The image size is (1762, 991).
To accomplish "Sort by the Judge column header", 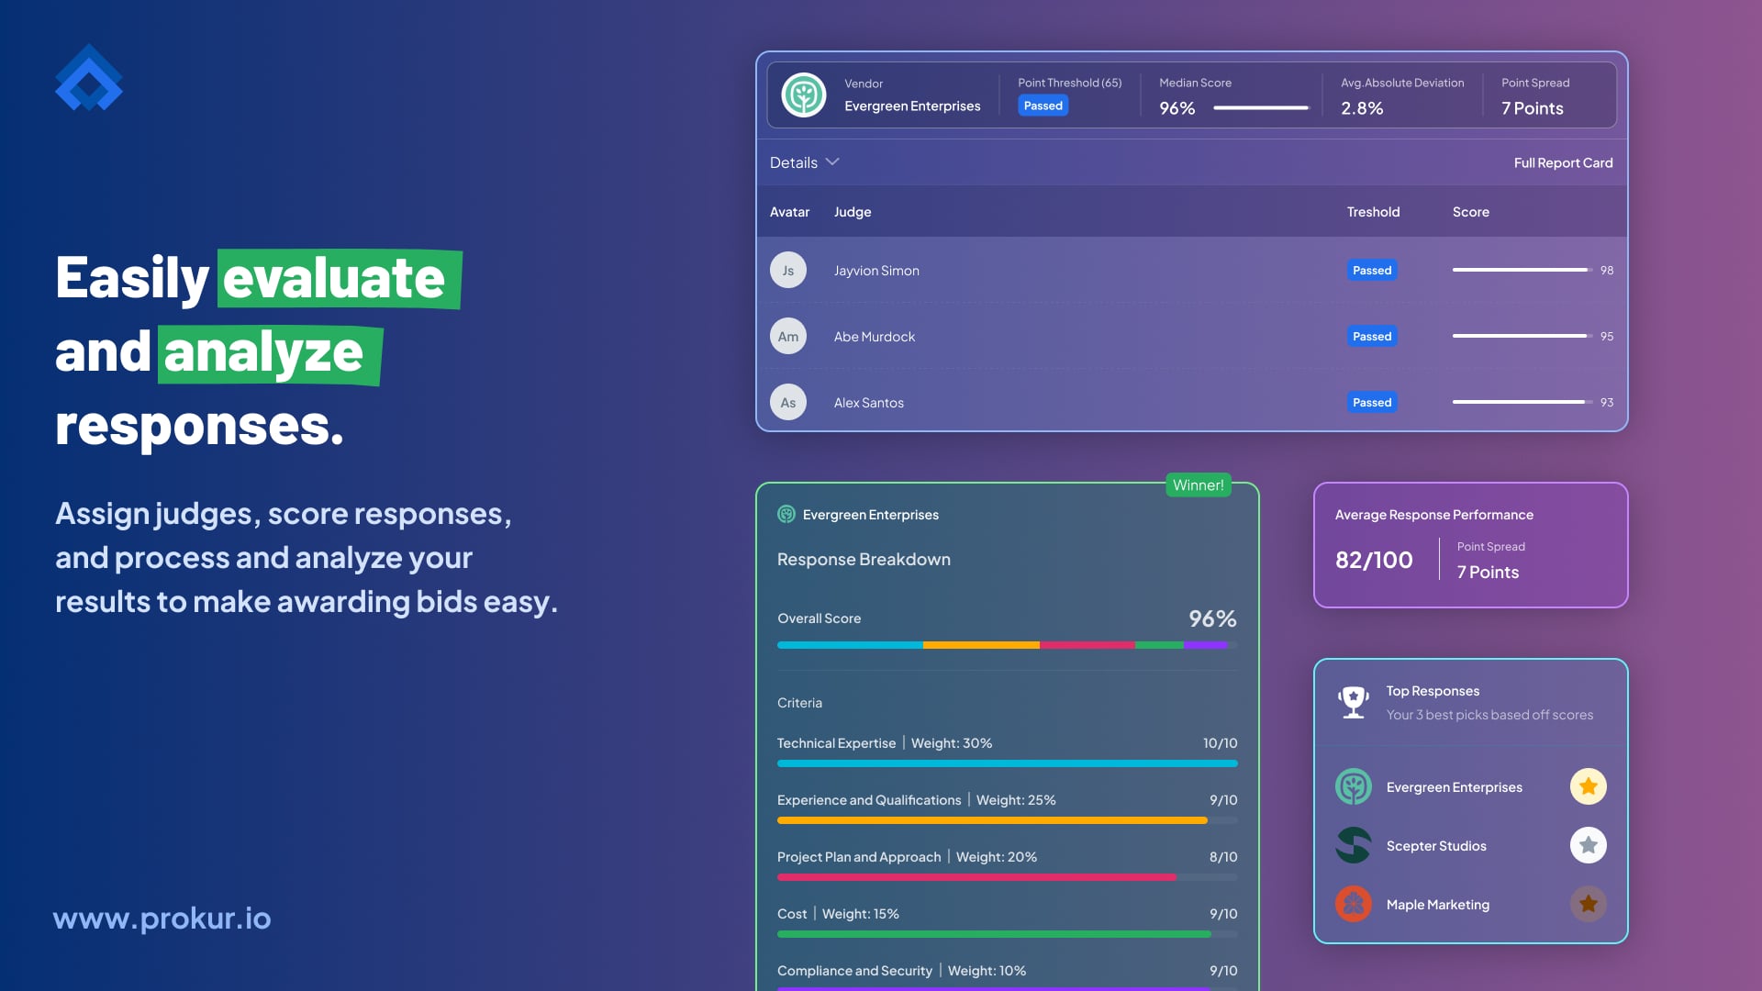I will point(852,212).
